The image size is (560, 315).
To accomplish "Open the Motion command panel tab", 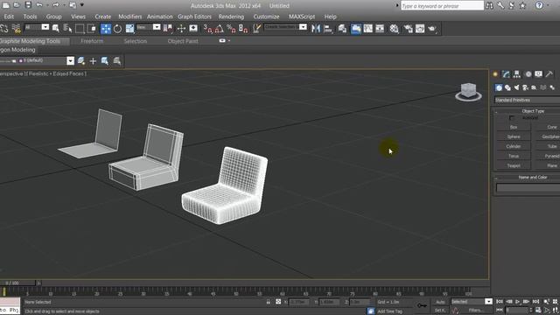I will (x=528, y=74).
